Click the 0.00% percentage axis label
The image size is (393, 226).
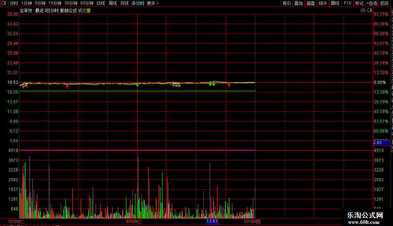pyautogui.click(x=380, y=82)
